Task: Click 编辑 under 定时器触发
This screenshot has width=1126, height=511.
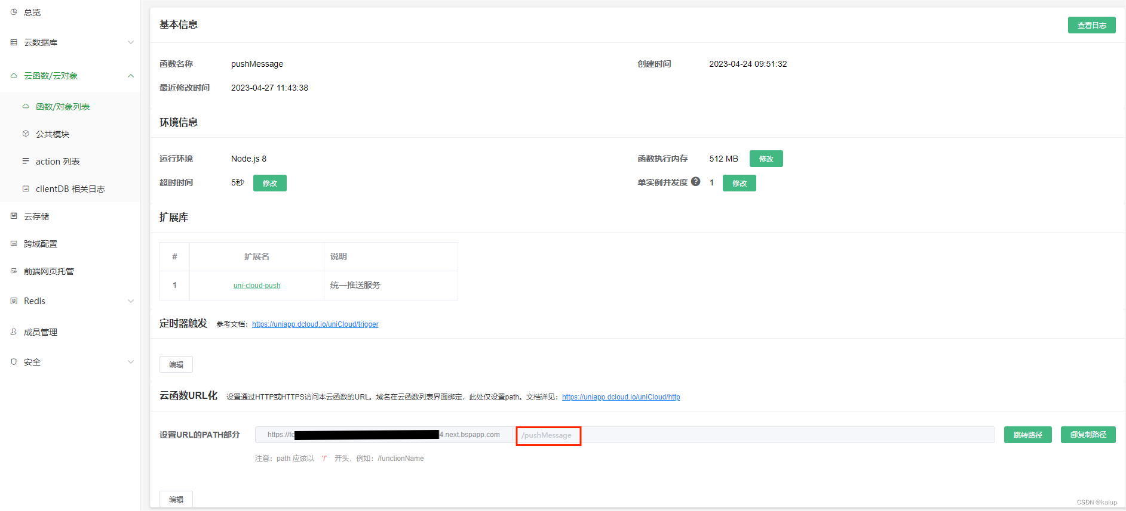Action: (176, 364)
